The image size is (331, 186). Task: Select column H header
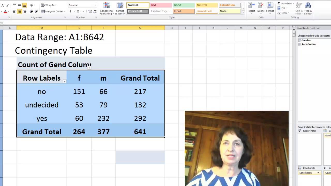171,28
